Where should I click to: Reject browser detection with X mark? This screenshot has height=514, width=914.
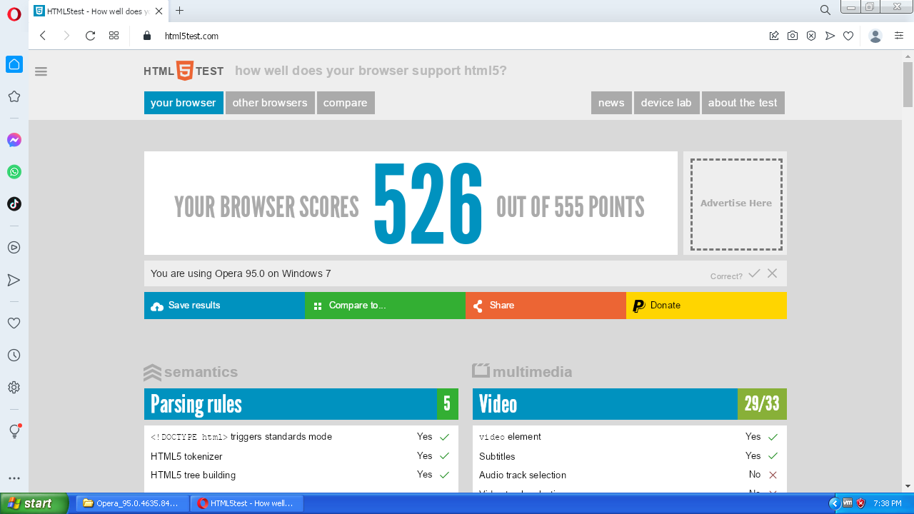click(772, 273)
